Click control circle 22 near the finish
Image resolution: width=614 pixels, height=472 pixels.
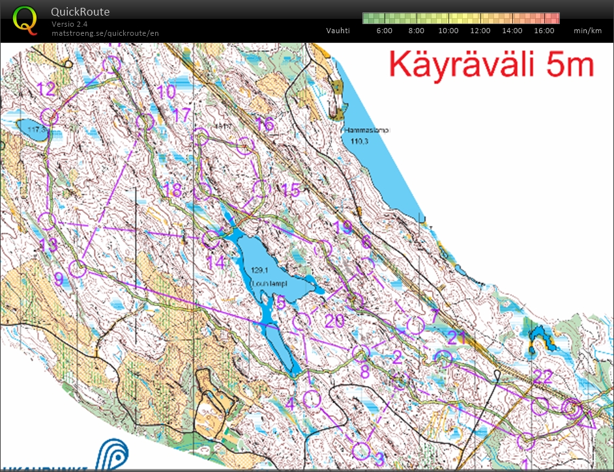point(540,406)
